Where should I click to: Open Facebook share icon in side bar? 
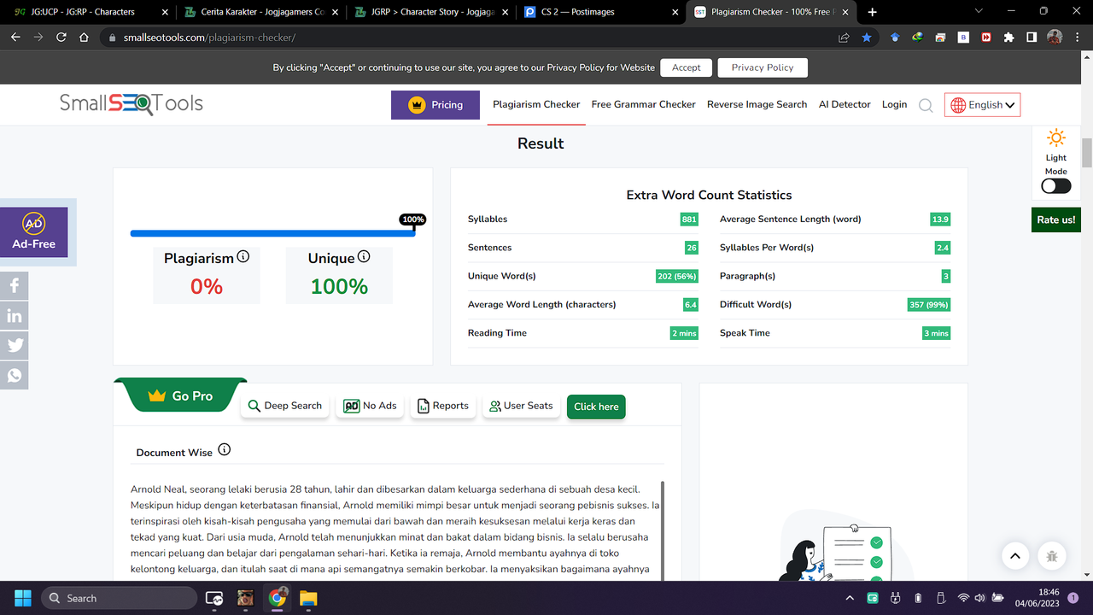click(x=15, y=285)
